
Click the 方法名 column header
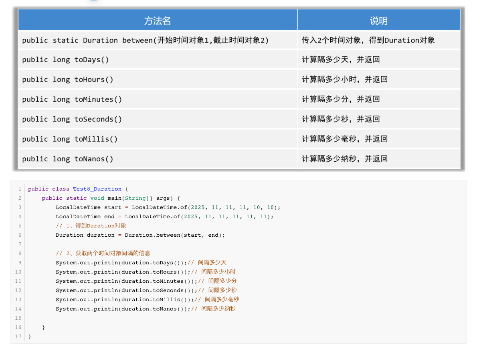point(158,21)
